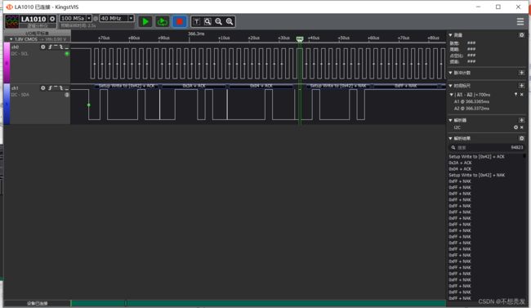
Task: Set low level trigger on ch0
Action: point(66,47)
